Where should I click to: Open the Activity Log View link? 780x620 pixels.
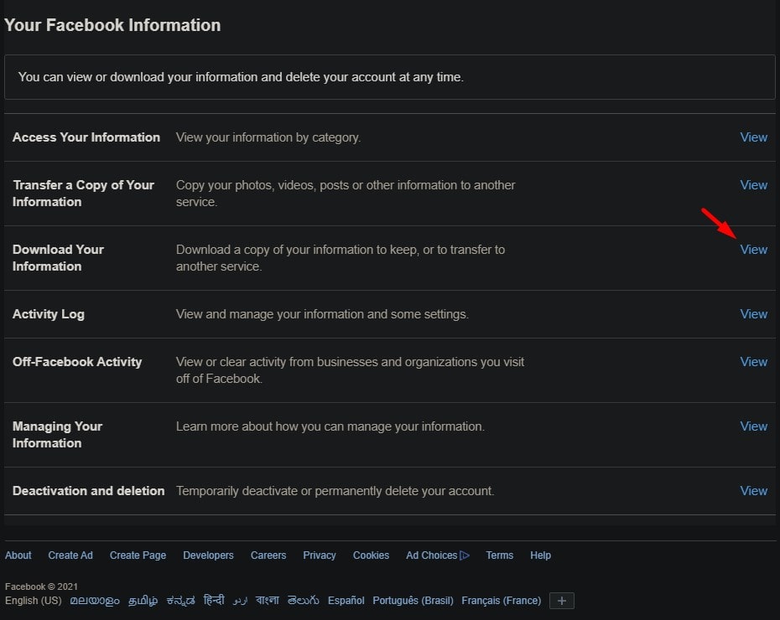(753, 313)
